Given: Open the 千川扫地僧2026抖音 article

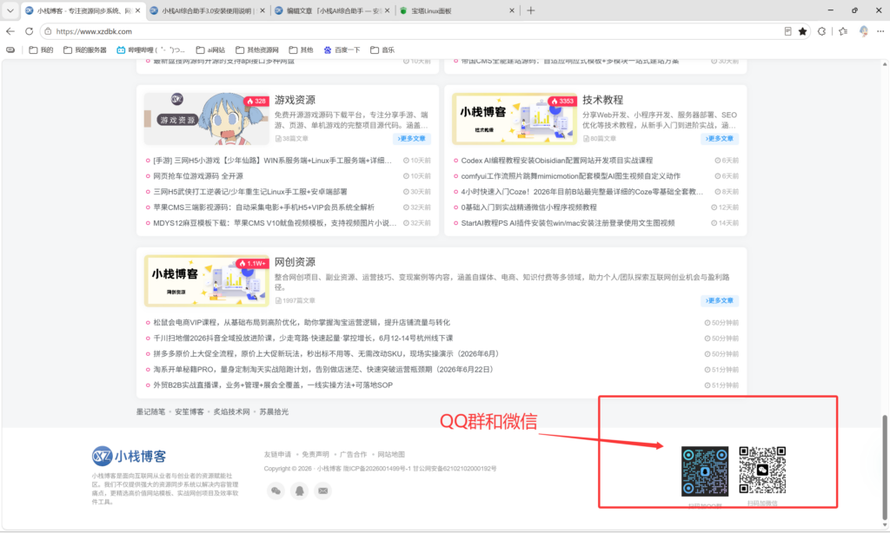Looking at the screenshot, I should pos(303,338).
